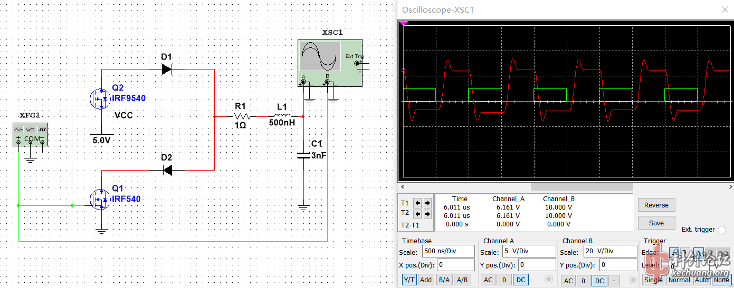Select the Q1 IRF540 MOSFET symbol
The height and width of the screenshot is (288, 734).
tap(100, 199)
